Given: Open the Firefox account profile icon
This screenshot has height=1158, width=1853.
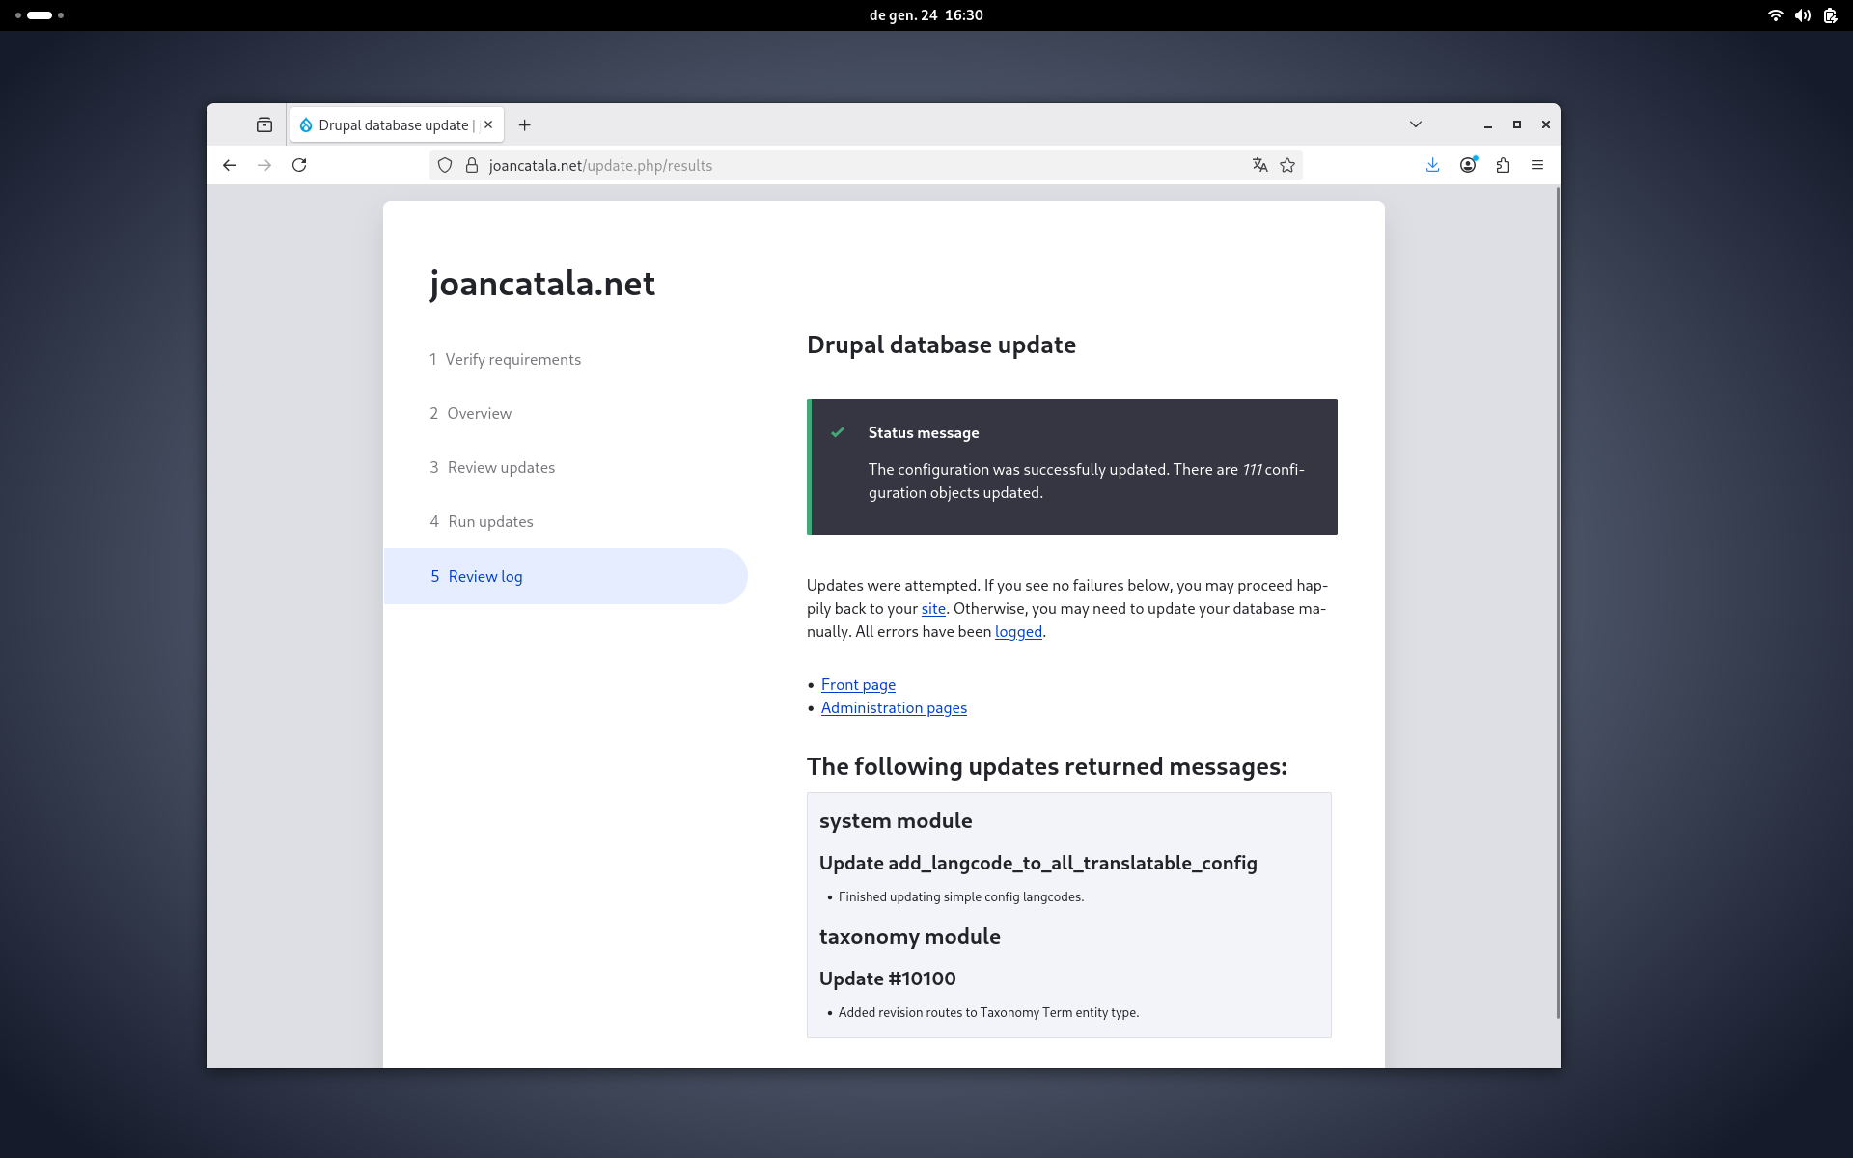Looking at the screenshot, I should 1467,165.
